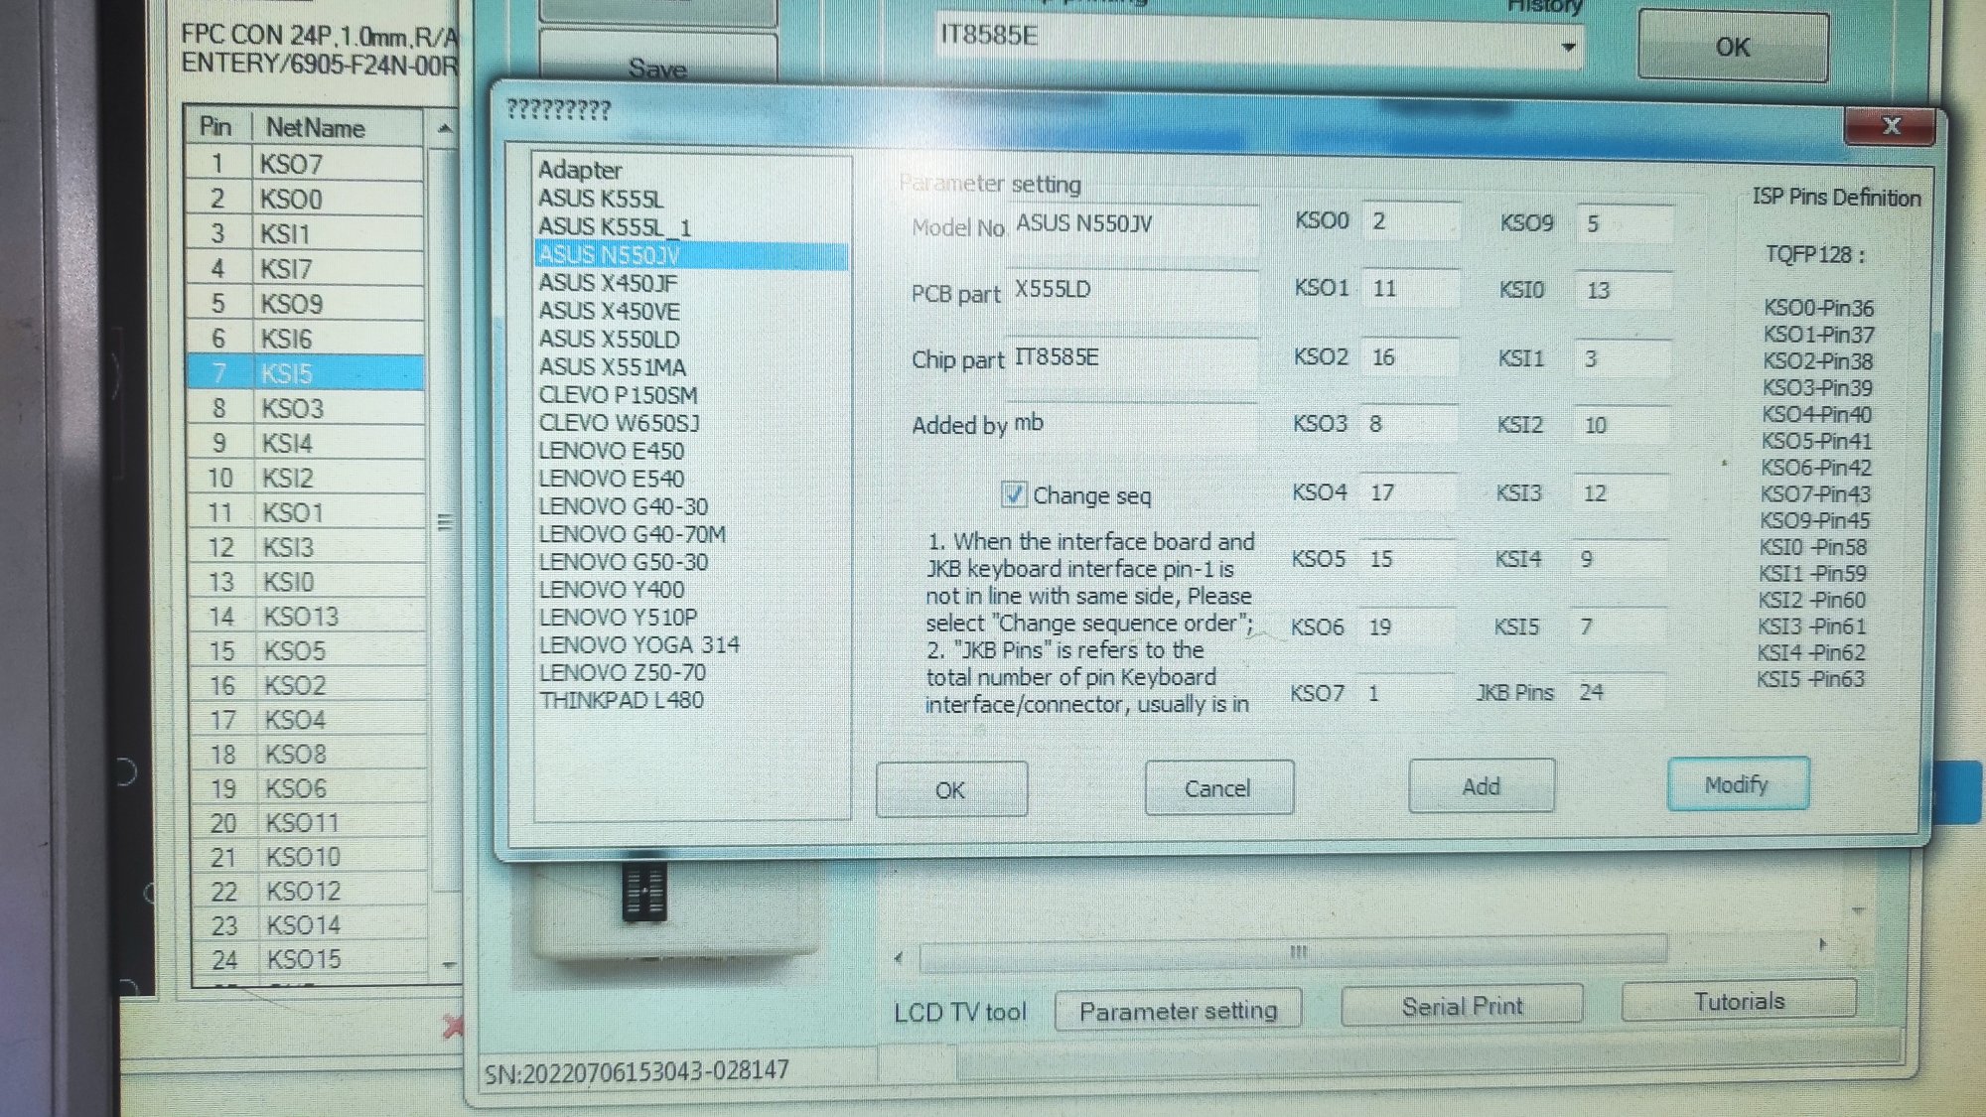
Task: Click the KSO2 value field
Action: 1411,356
